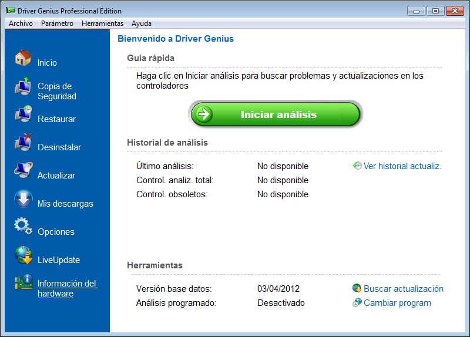Click the Control. analiz. total label
Viewport: 470px width, 337px height.
pos(174,180)
